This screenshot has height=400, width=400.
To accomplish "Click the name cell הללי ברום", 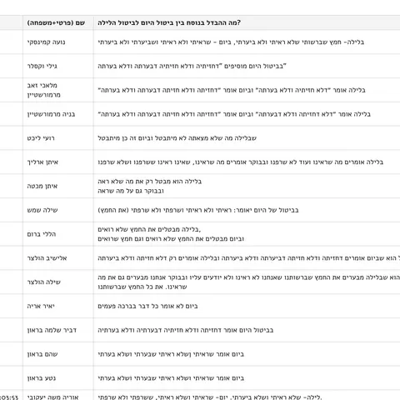I will [58, 234].
